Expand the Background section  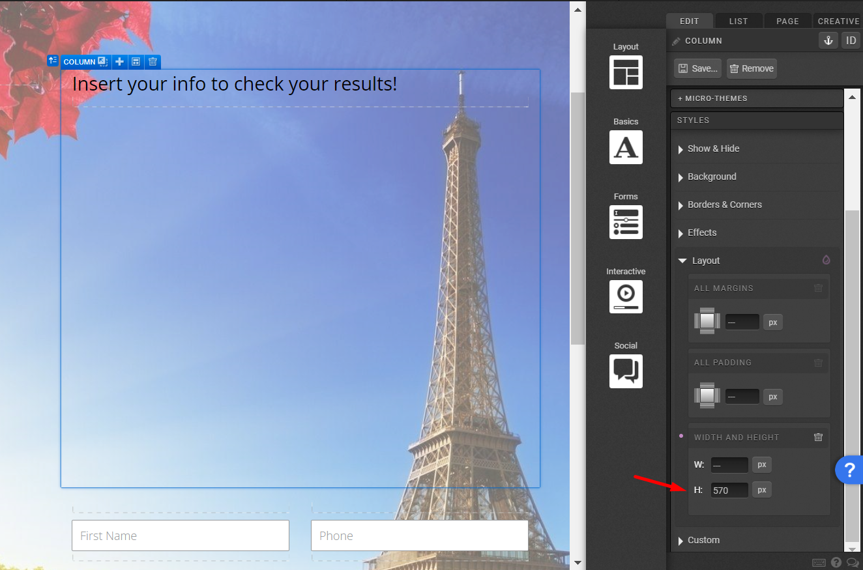click(758, 177)
